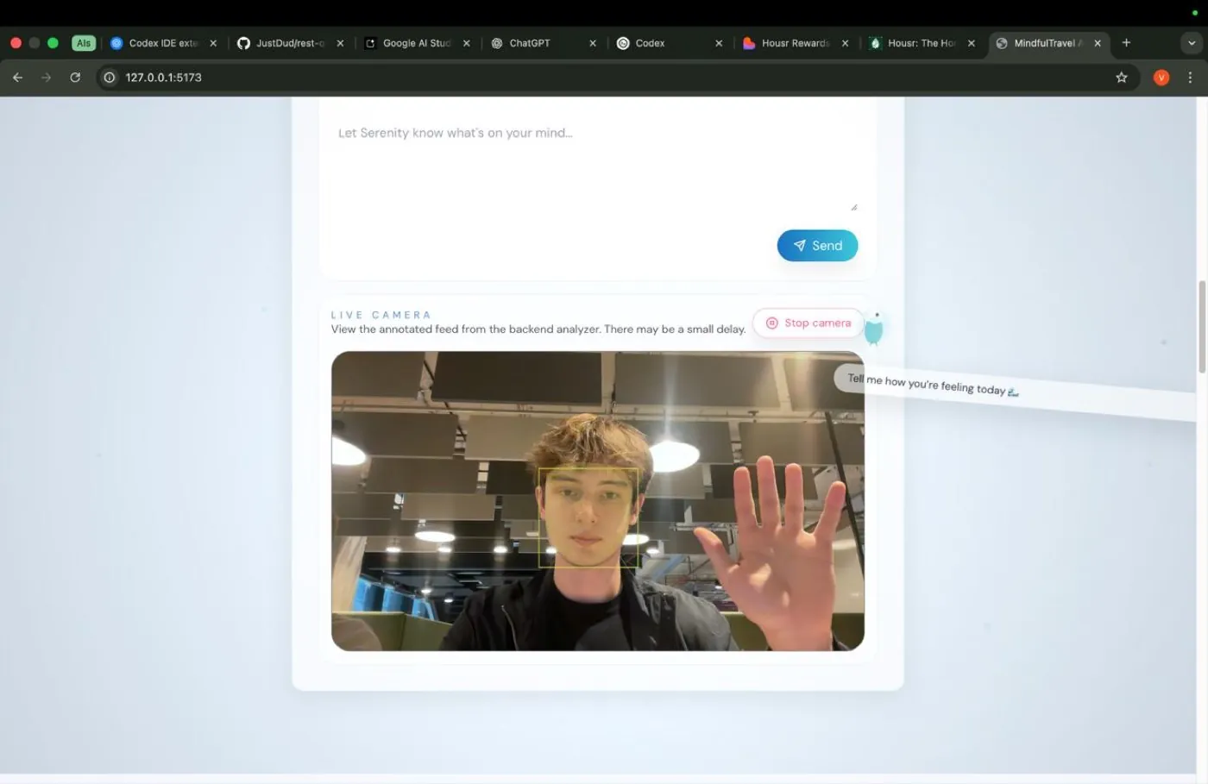Image resolution: width=1208 pixels, height=784 pixels.
Task: Switch to the Google AI Studio tab
Action: pos(418,43)
